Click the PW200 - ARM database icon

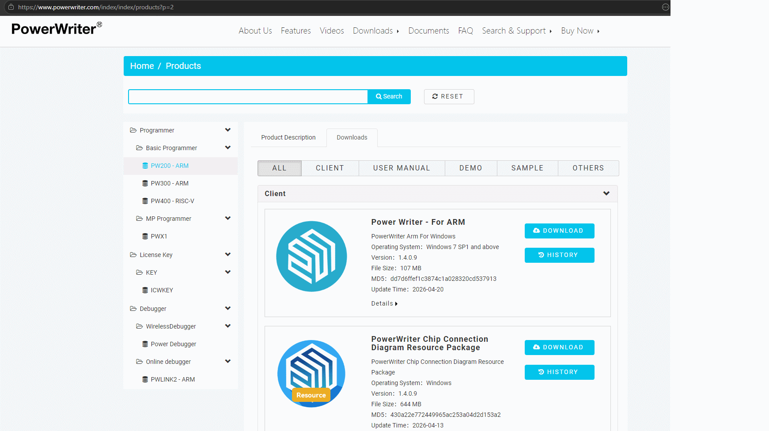(145, 166)
